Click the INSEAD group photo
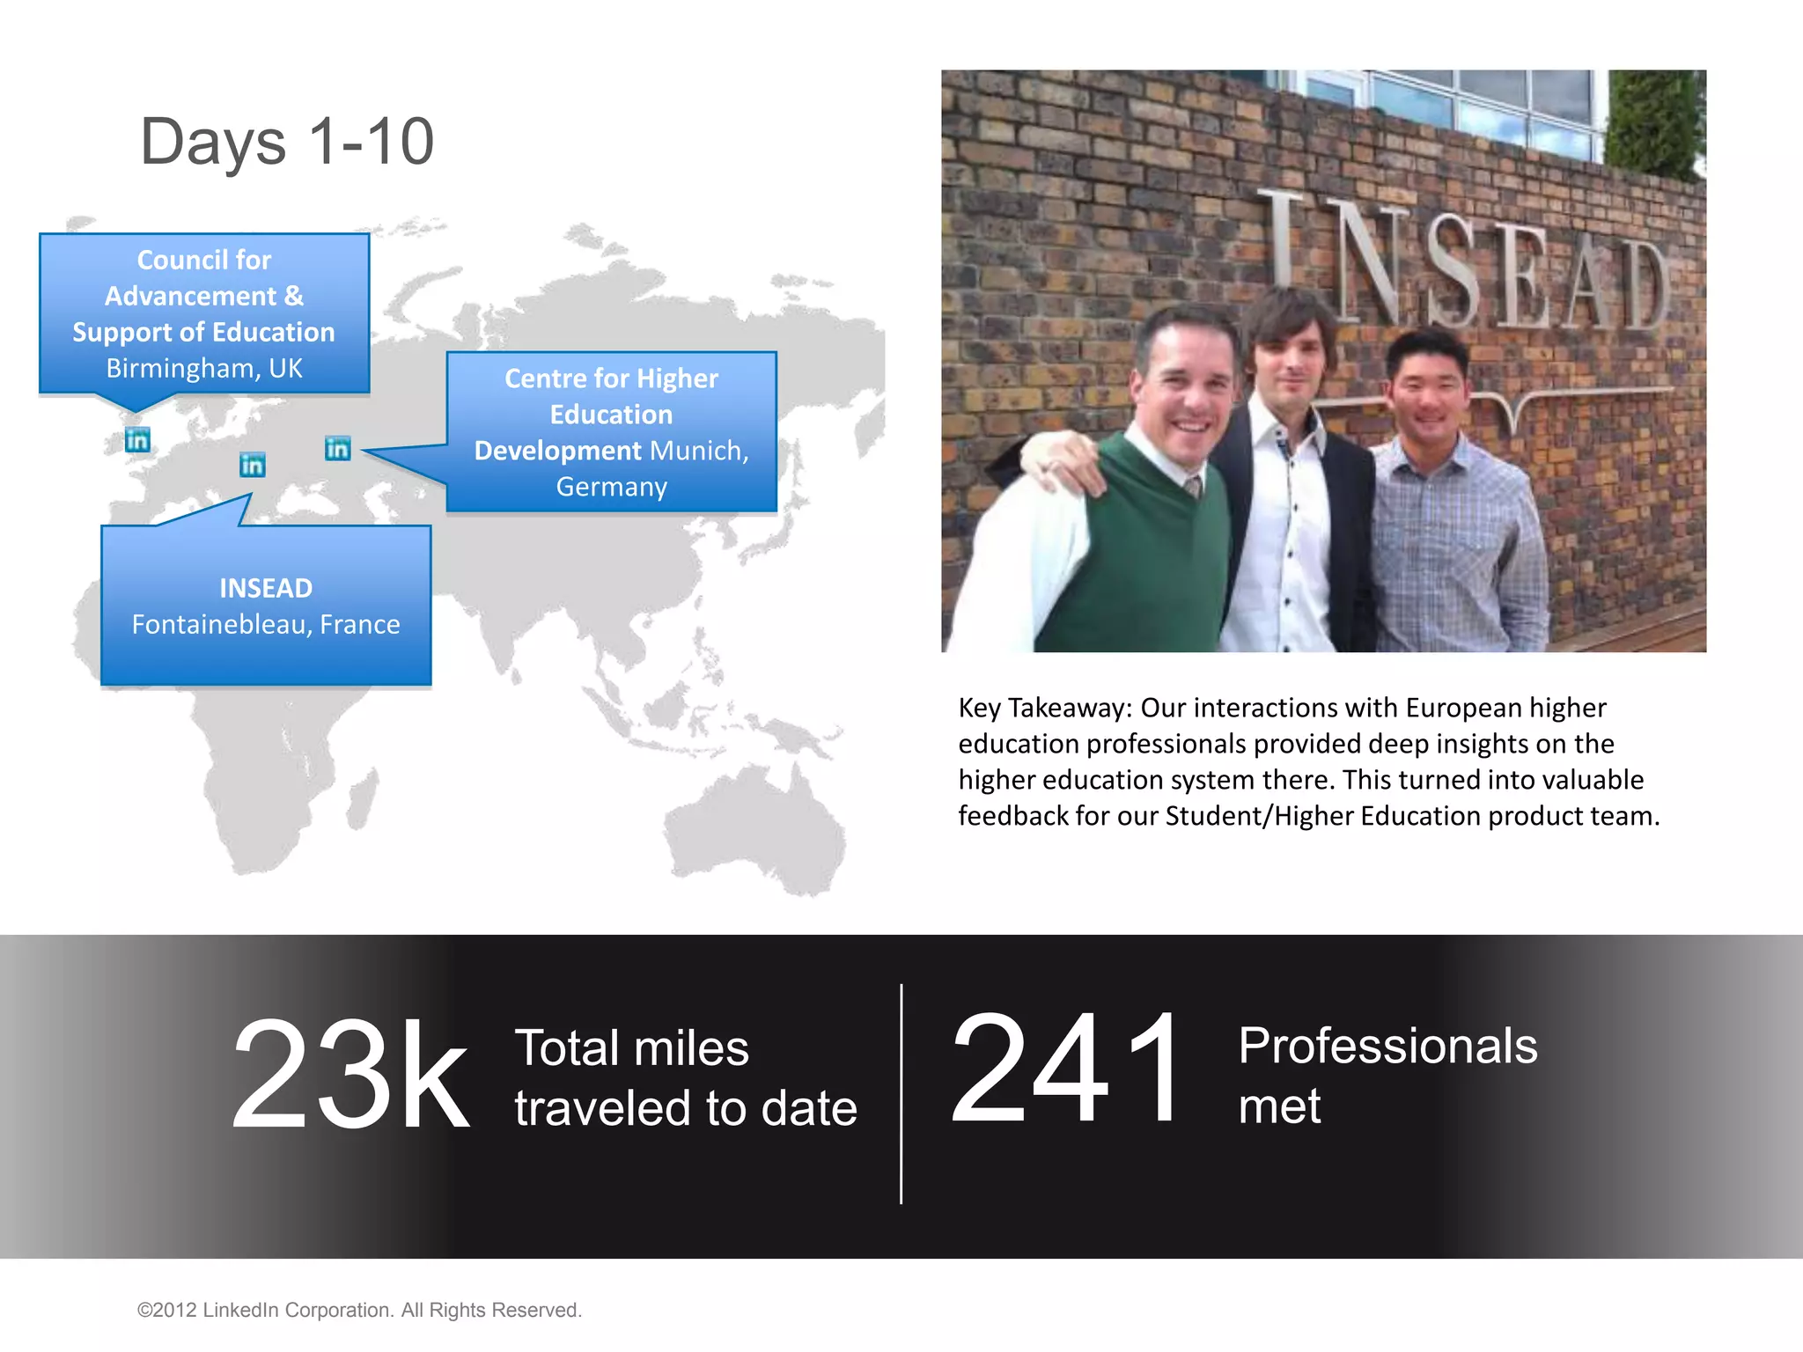 [1323, 361]
